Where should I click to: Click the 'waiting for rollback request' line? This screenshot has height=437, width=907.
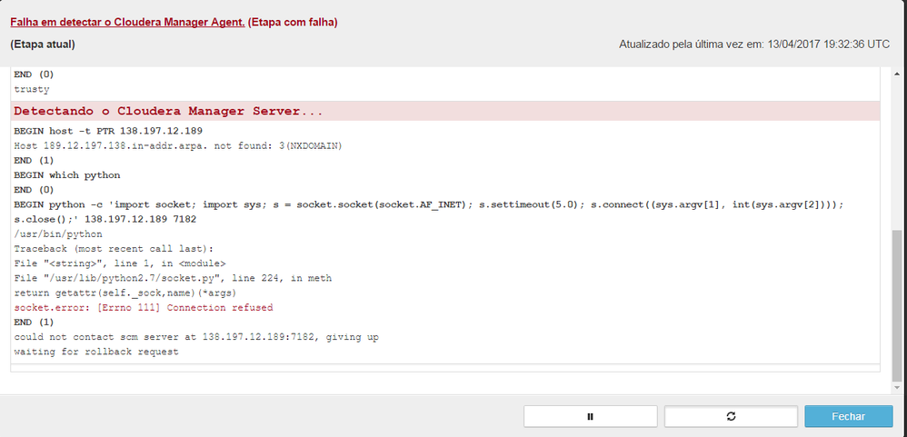pos(96,352)
